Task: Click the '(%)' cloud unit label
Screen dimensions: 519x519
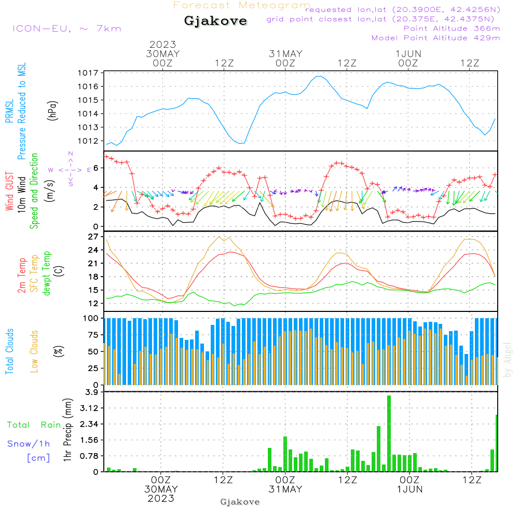Action: click(58, 351)
